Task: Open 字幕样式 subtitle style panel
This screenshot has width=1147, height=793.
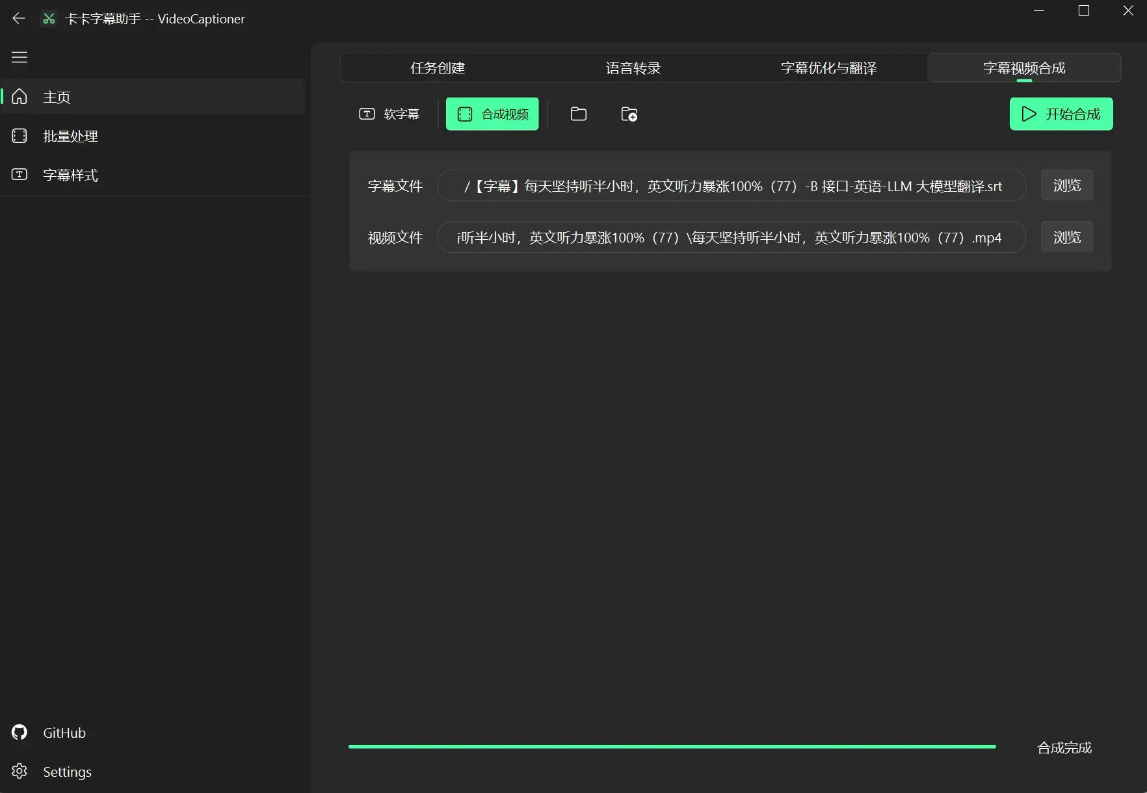Action: point(70,175)
